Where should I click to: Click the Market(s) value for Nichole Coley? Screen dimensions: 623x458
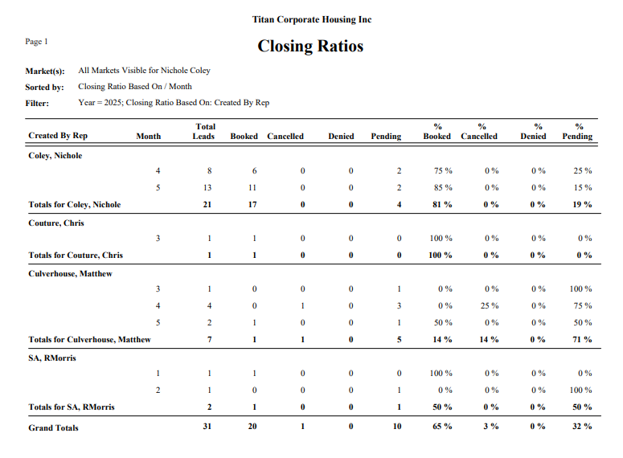point(145,71)
